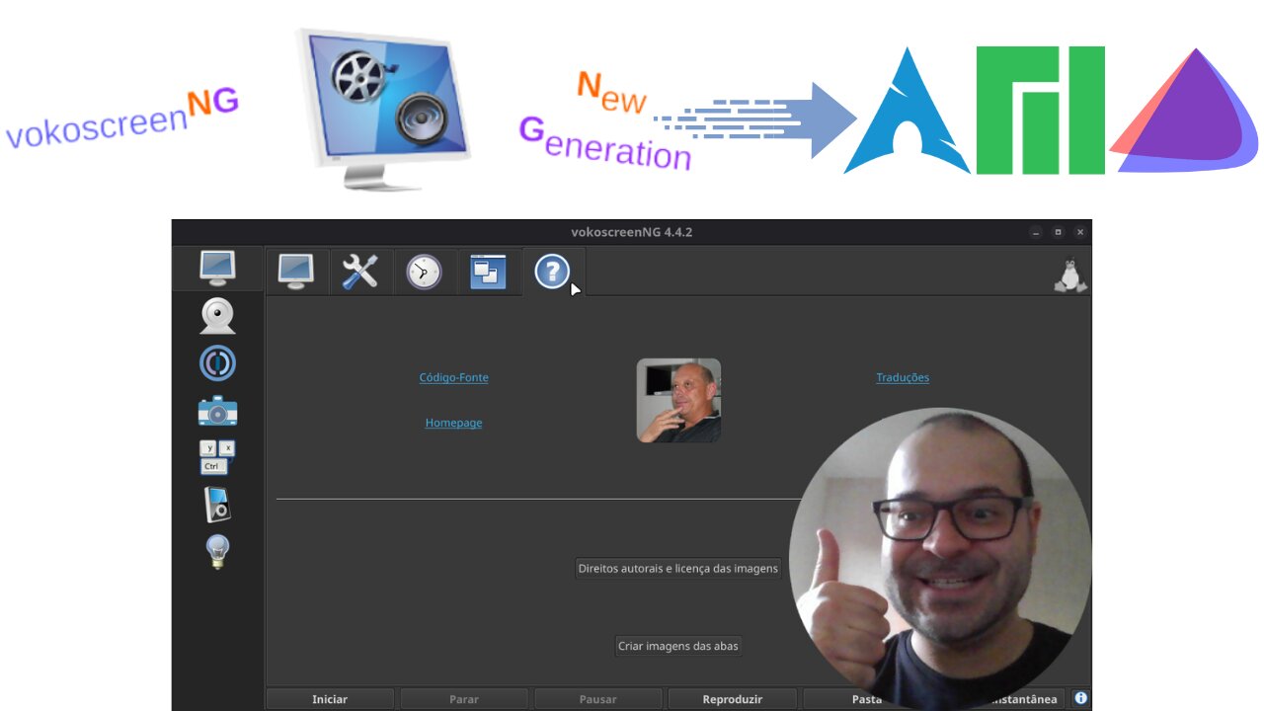Image resolution: width=1264 pixels, height=711 pixels.
Task: Click the vokoscreenNG 4.4.2 title
Action: tap(632, 232)
